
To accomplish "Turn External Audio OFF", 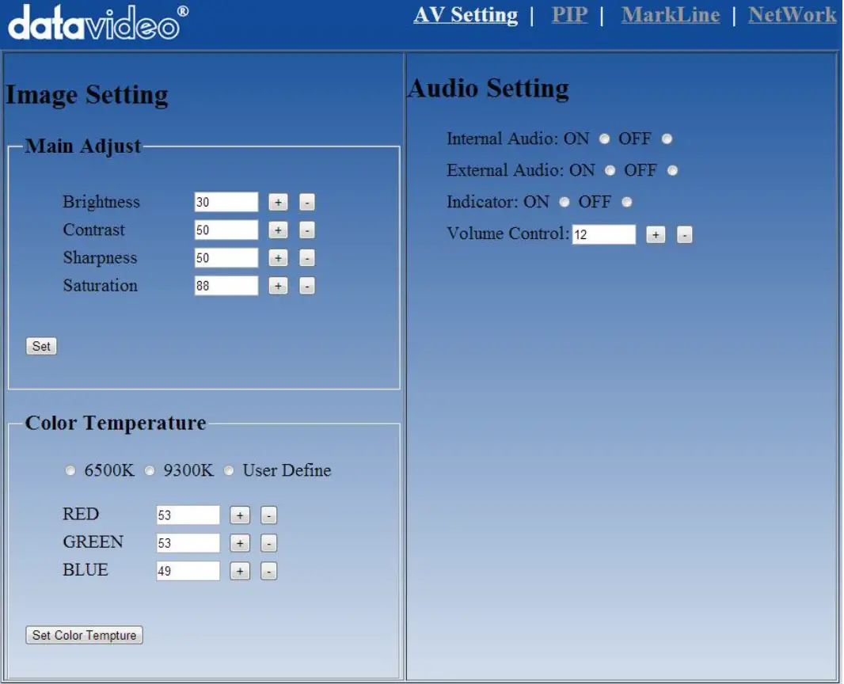I will click(x=672, y=171).
